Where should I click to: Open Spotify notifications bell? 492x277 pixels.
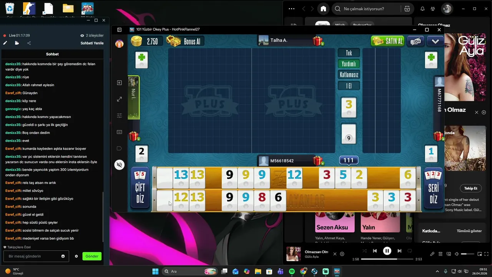pos(422,9)
